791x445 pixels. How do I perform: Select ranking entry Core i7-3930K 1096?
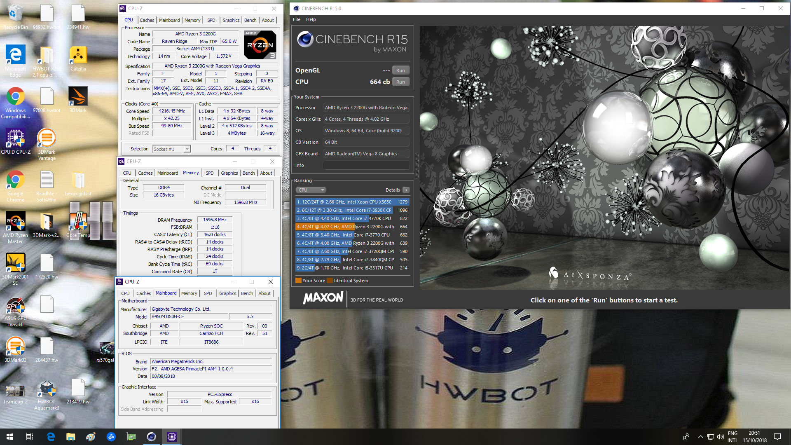click(352, 210)
